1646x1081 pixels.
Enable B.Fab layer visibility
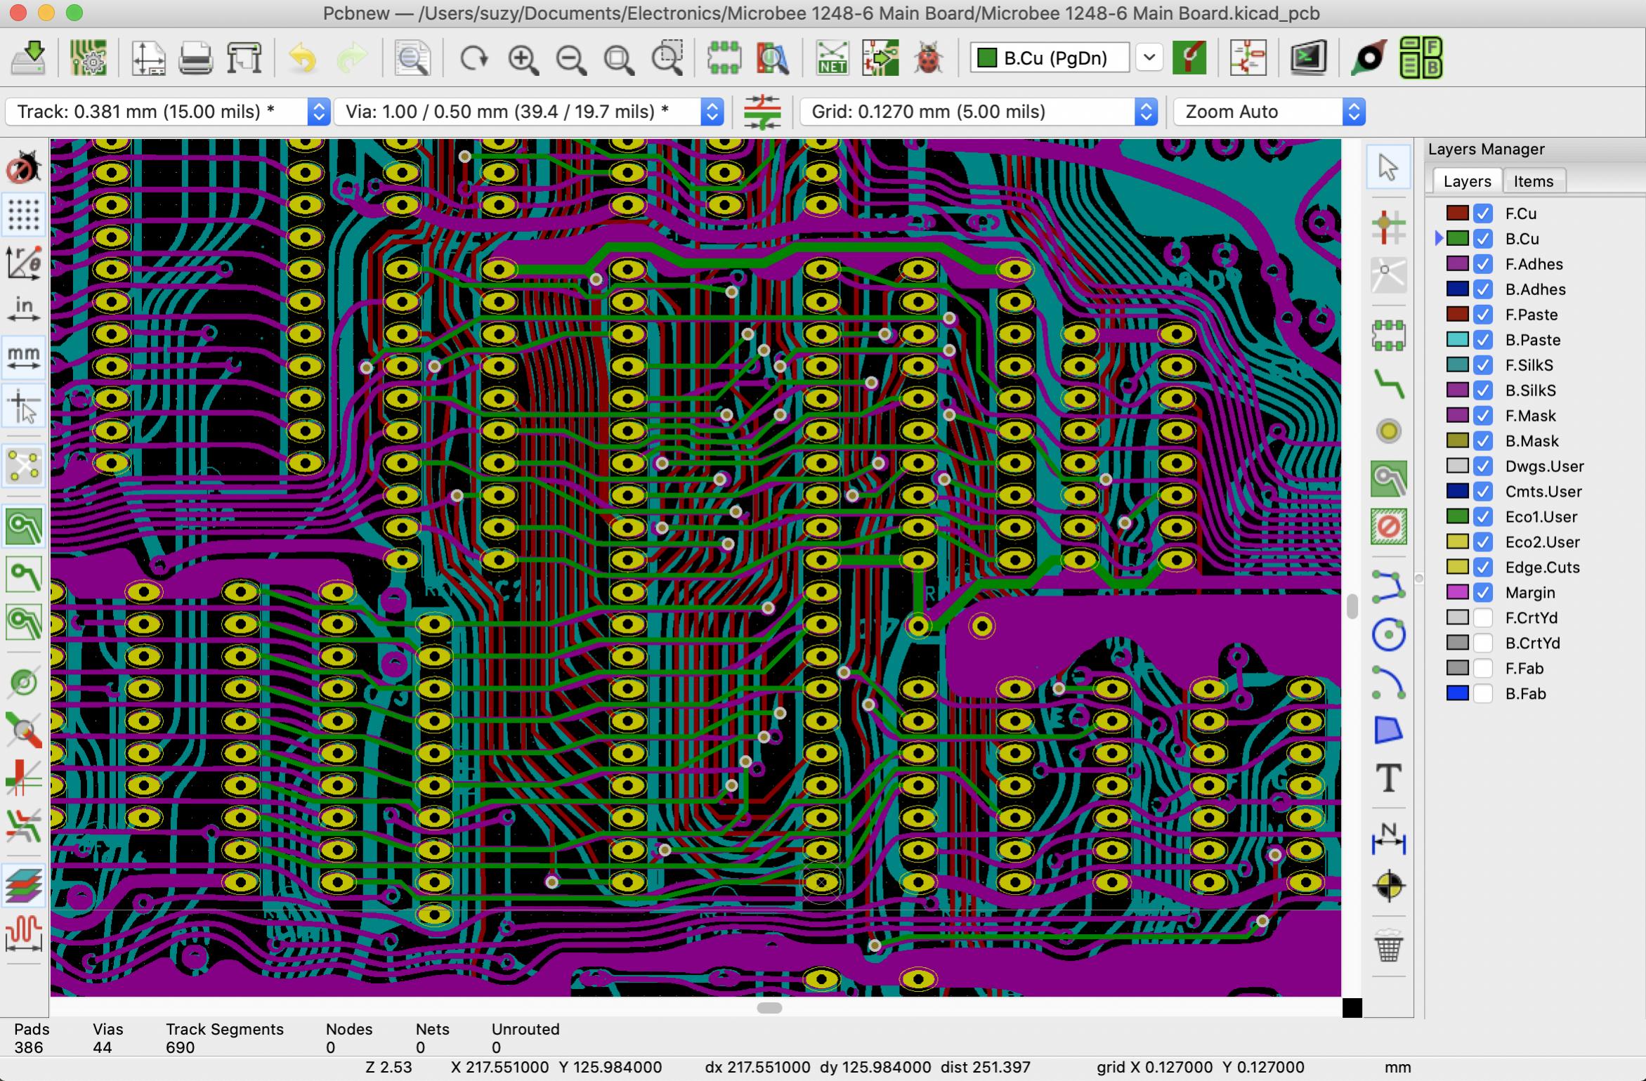pos(1482,694)
